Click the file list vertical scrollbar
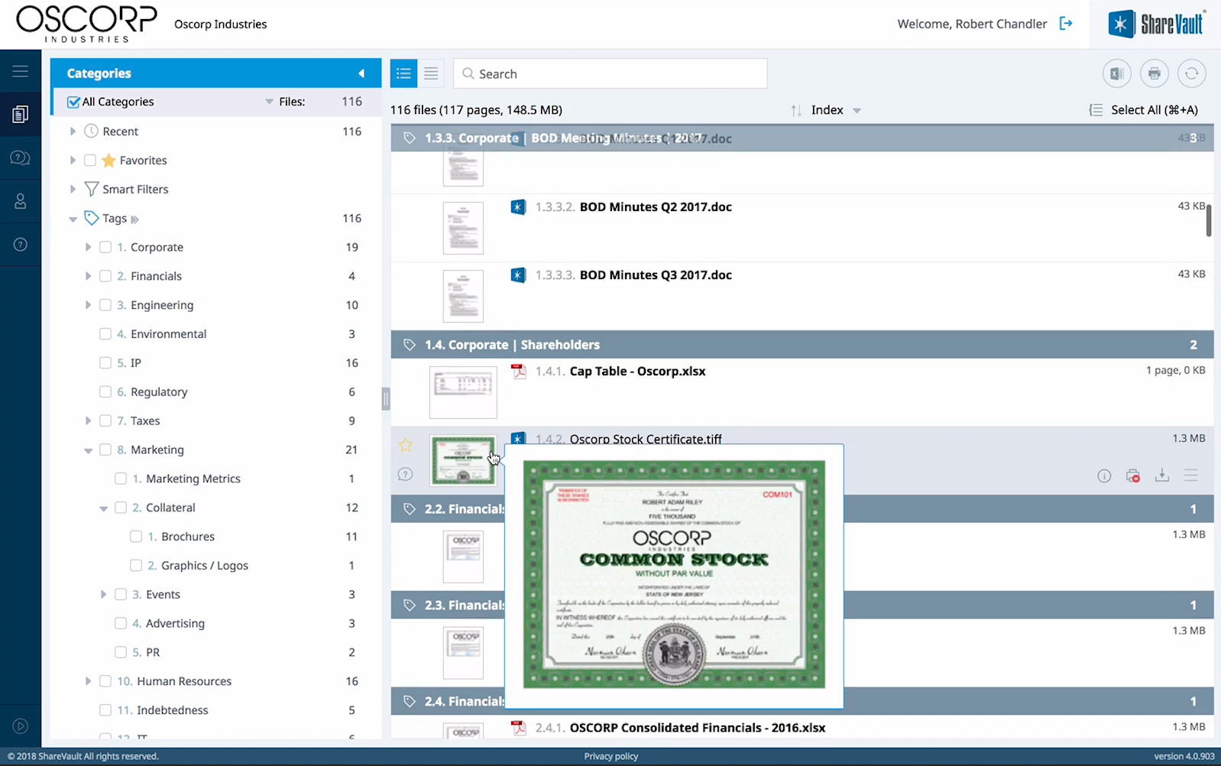 click(x=1209, y=221)
